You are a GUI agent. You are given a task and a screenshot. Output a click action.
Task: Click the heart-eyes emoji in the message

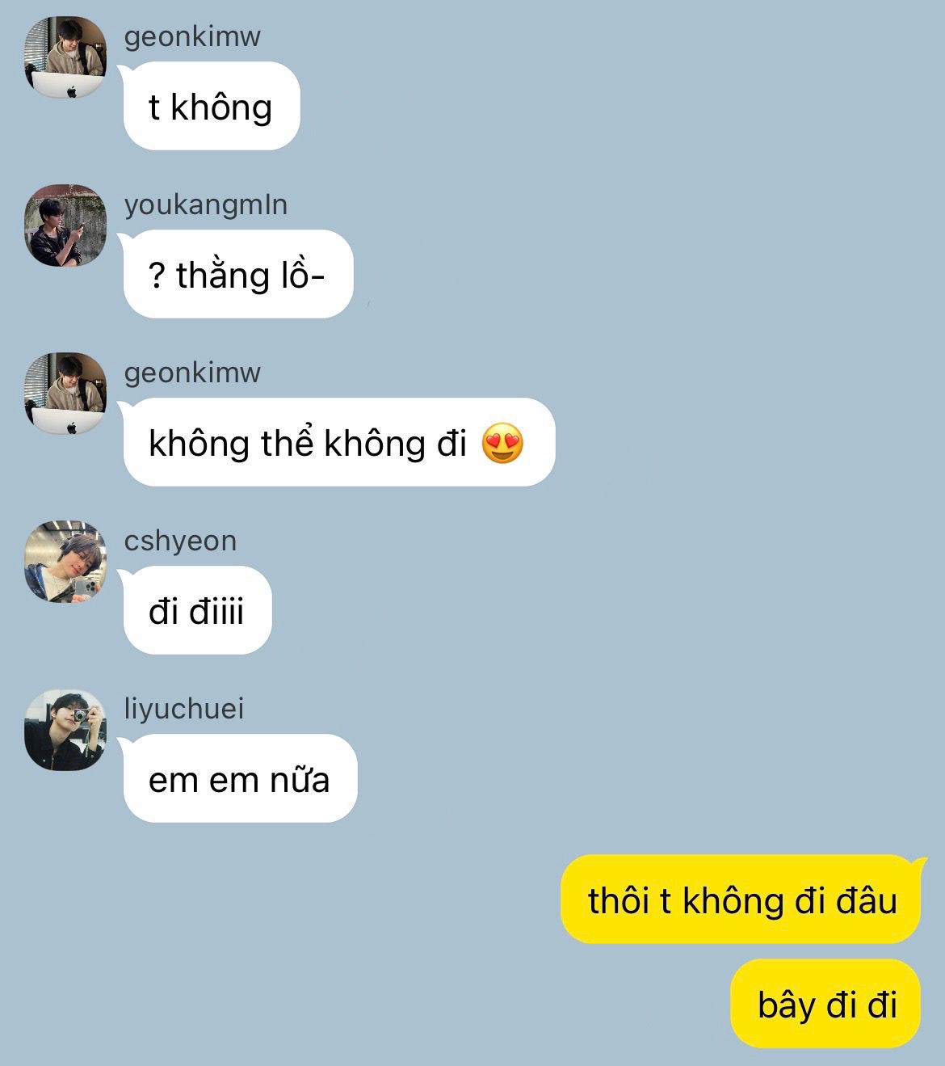[502, 443]
